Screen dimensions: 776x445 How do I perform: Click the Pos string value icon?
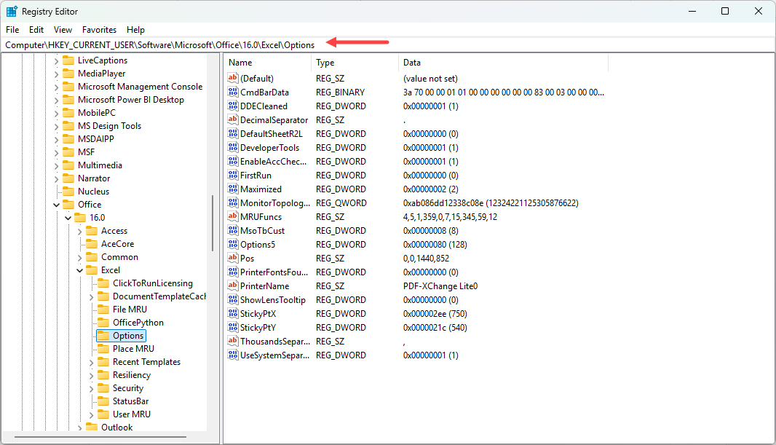coord(233,258)
